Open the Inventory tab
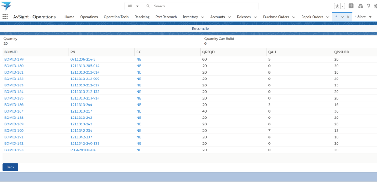377x182 pixels. [x=190, y=17]
